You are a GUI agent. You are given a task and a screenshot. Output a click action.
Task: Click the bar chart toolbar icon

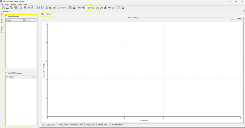click(105, 8)
